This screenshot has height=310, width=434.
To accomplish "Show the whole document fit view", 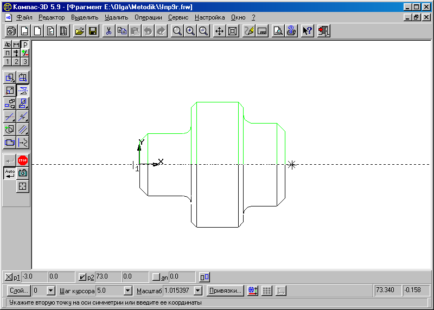I will tap(233, 31).
